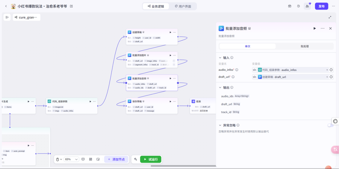Screen dimensions: 339x169
Task: Open 批量添加图片 node more menu
Action: [x=174, y=55]
